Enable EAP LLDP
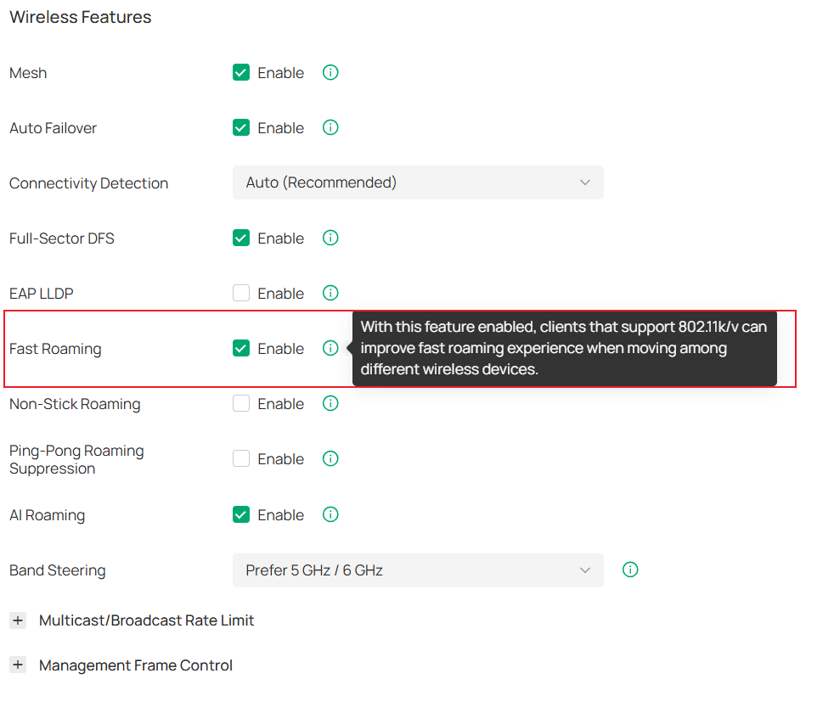This screenshot has height=707, width=817. pos(241,293)
